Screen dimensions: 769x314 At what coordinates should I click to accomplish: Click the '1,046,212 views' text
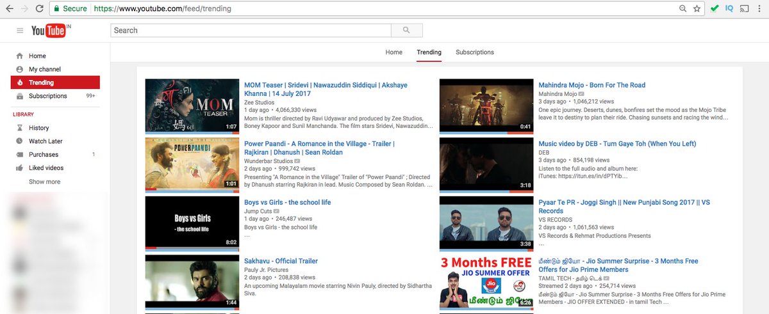tap(593, 102)
